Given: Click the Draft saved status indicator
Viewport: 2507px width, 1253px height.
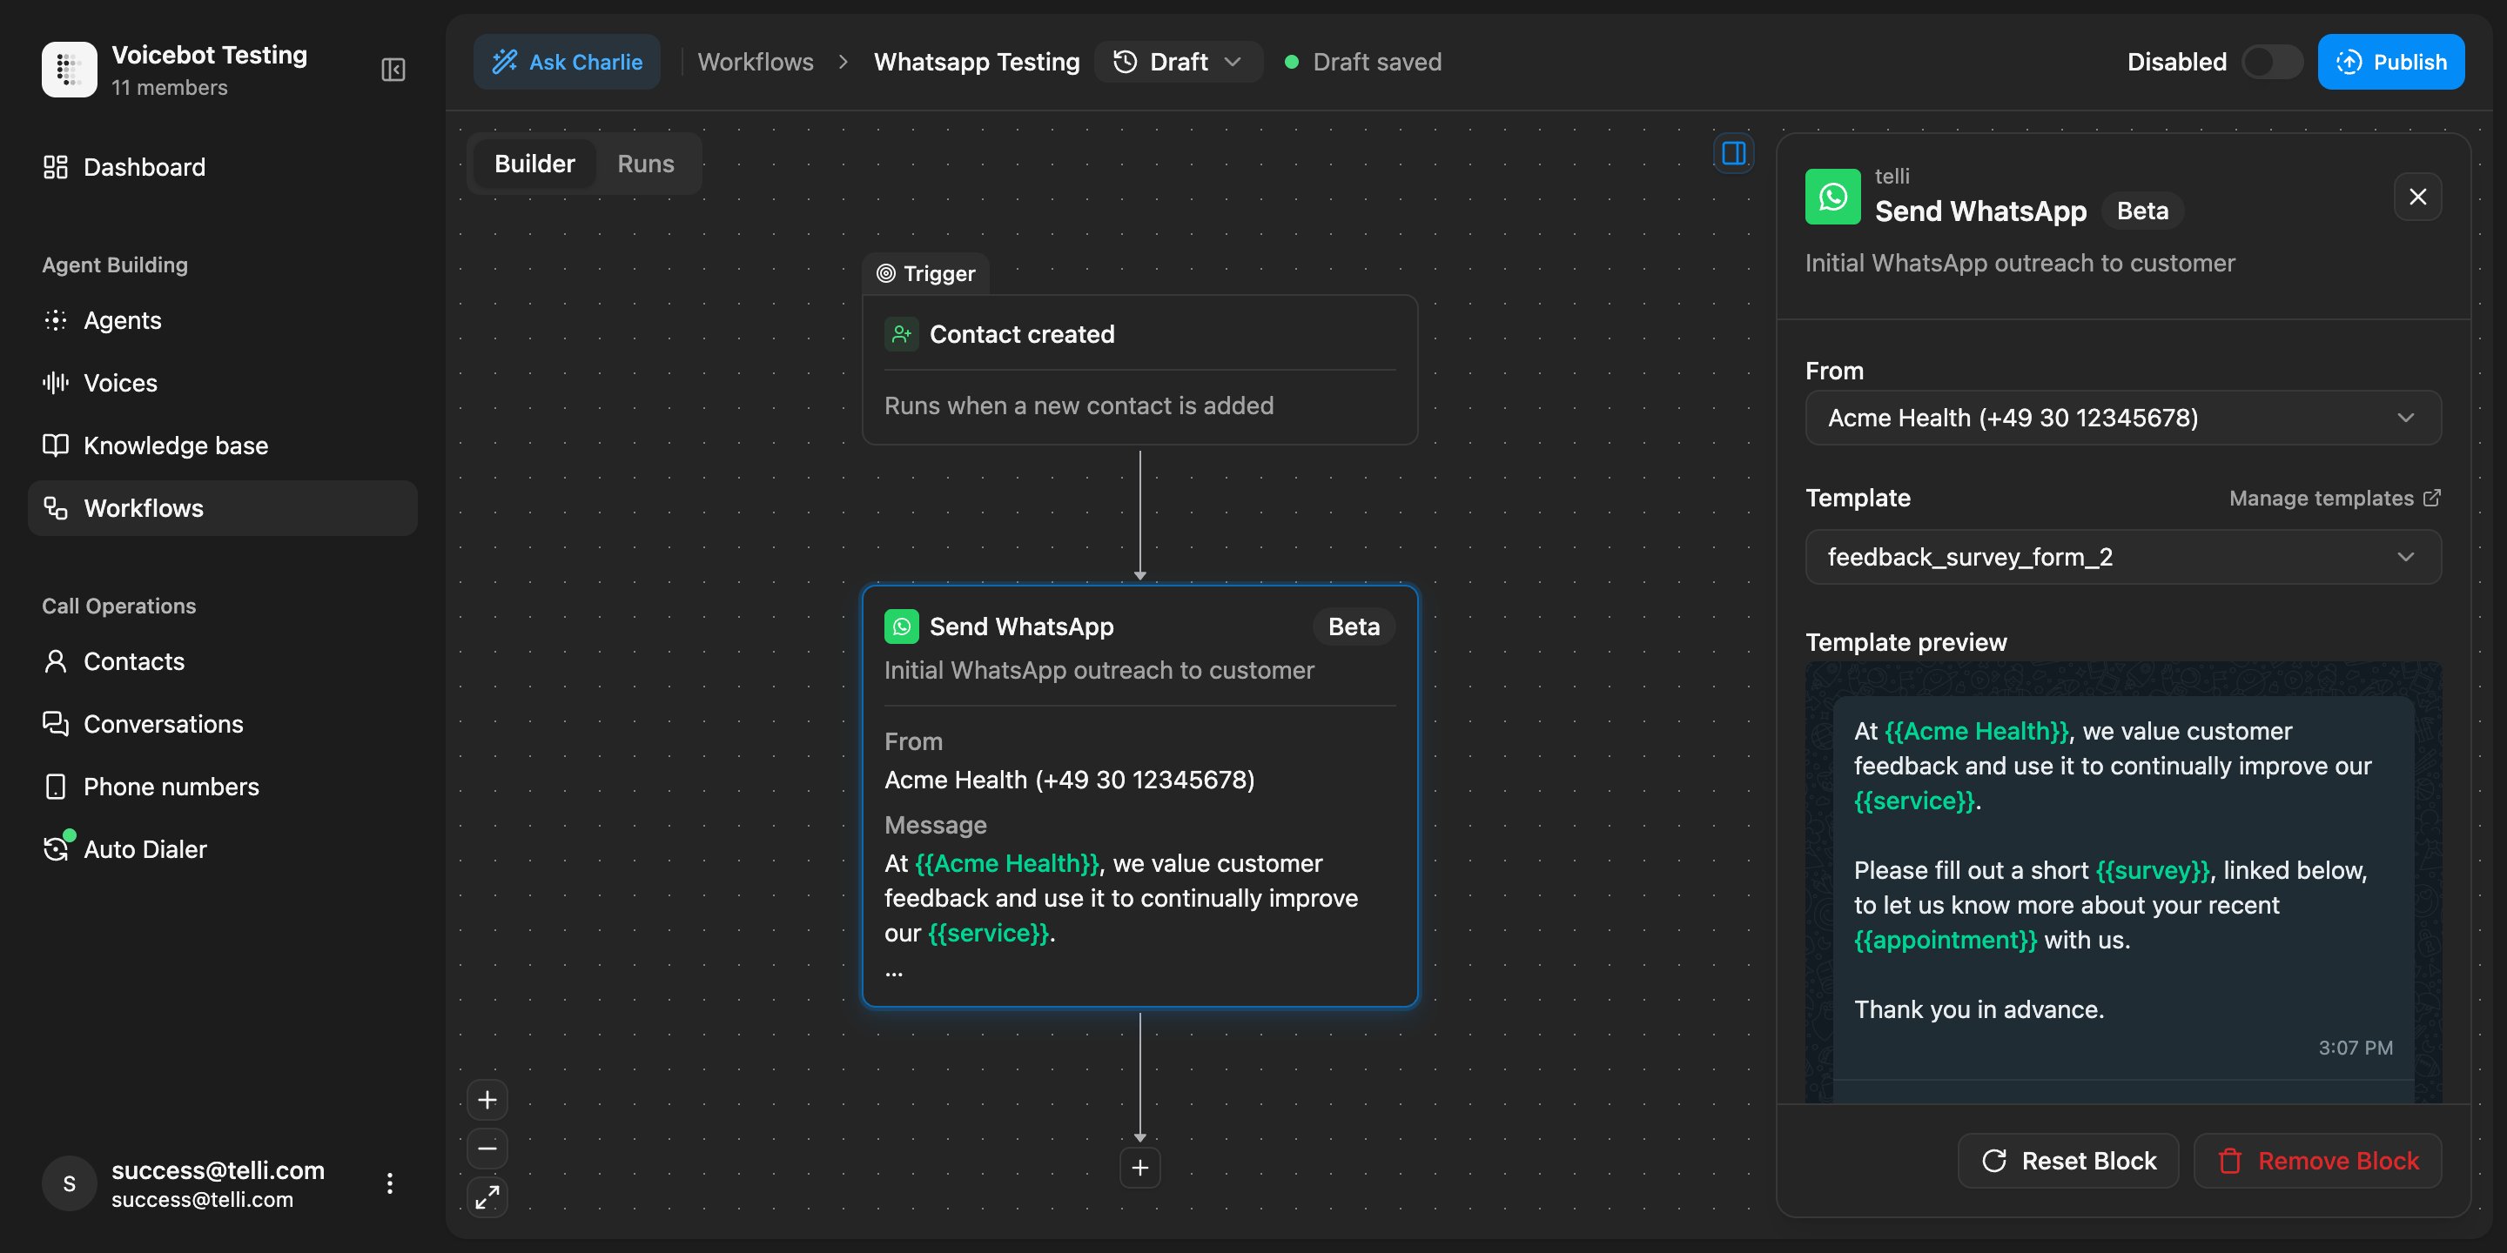Looking at the screenshot, I should 1362,63.
